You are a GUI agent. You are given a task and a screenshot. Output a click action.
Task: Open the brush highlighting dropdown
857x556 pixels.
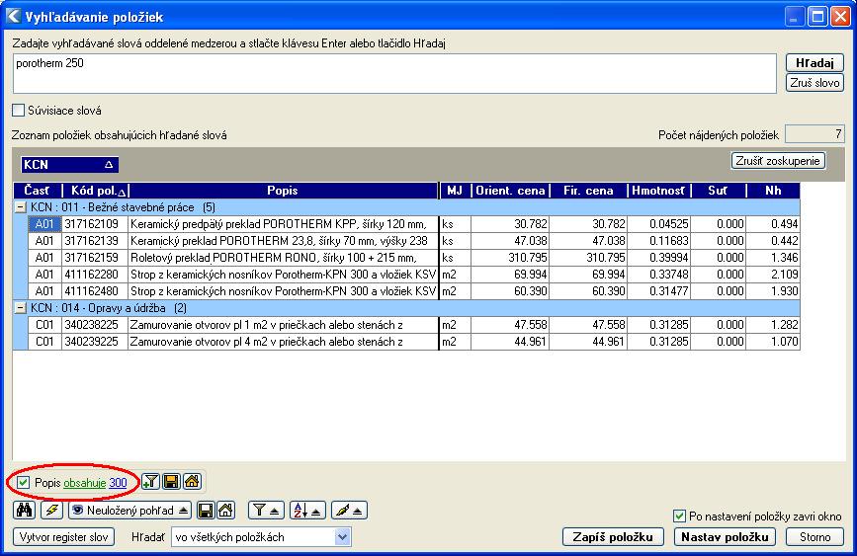[349, 511]
